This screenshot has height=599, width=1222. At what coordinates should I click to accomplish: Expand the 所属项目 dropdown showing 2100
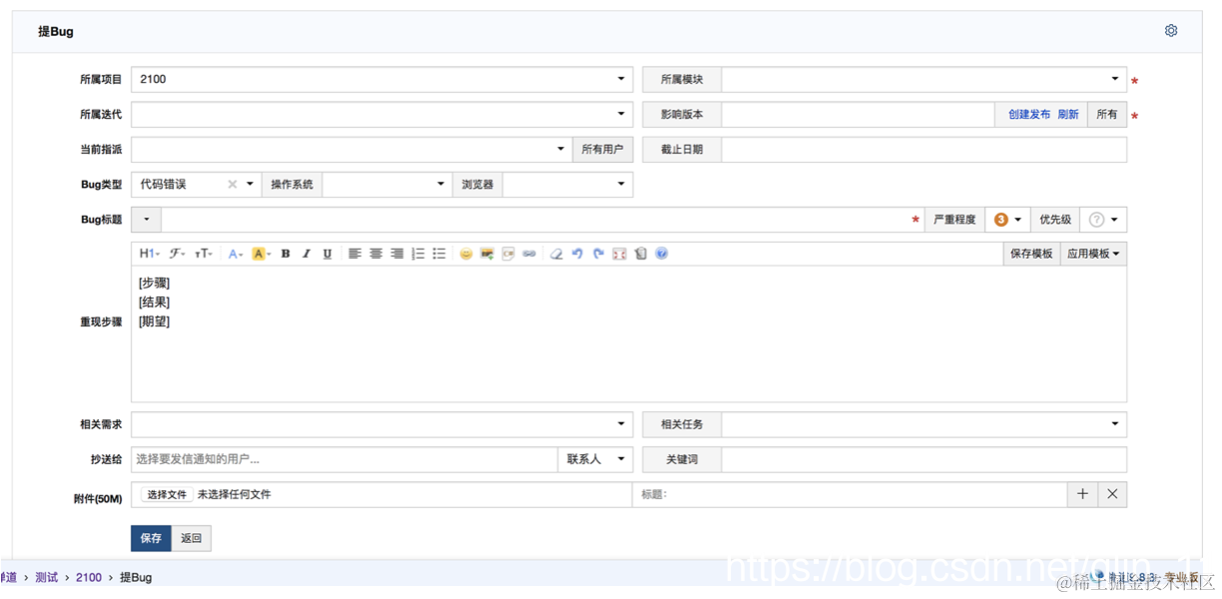[381, 79]
